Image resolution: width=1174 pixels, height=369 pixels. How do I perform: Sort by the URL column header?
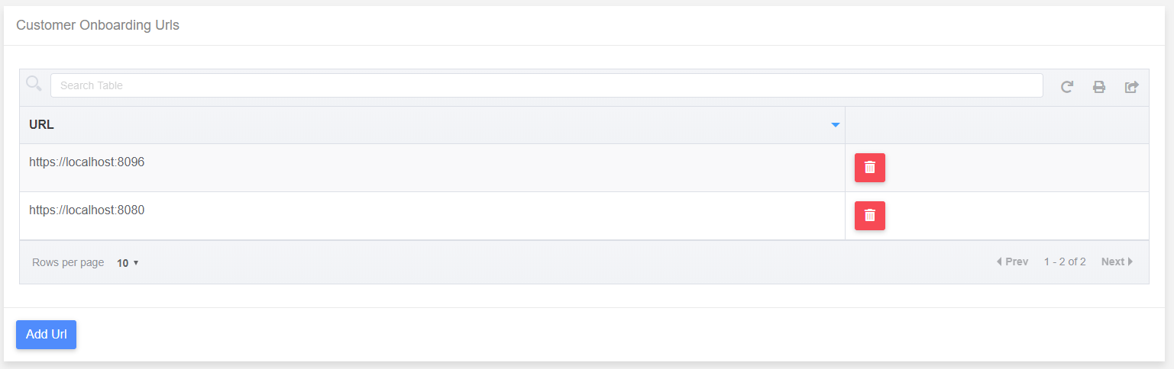(41, 125)
